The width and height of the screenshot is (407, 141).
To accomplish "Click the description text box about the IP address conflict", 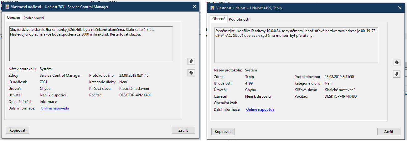I will pyautogui.click(x=296, y=45).
